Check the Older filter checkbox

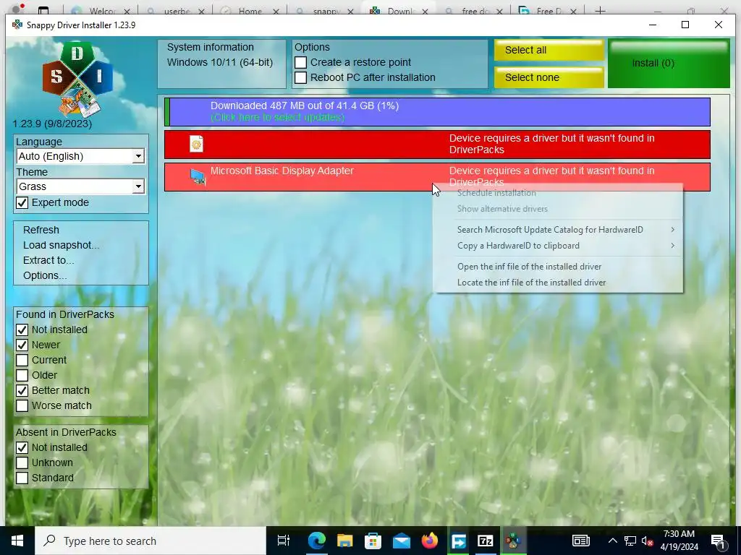(22, 375)
